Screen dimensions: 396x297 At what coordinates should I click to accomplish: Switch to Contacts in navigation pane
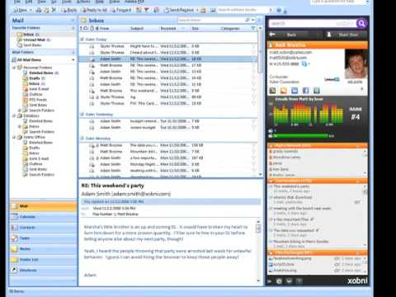44,228
